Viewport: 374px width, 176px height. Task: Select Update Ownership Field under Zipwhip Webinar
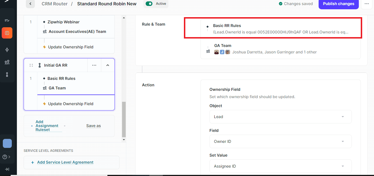pos(71,47)
